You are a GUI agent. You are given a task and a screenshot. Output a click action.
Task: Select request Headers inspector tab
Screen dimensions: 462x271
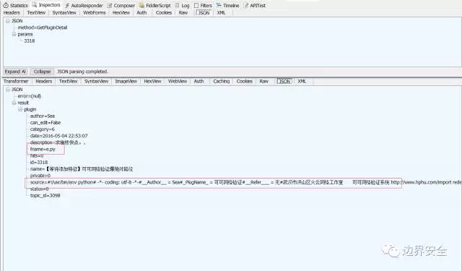[x=12, y=13]
